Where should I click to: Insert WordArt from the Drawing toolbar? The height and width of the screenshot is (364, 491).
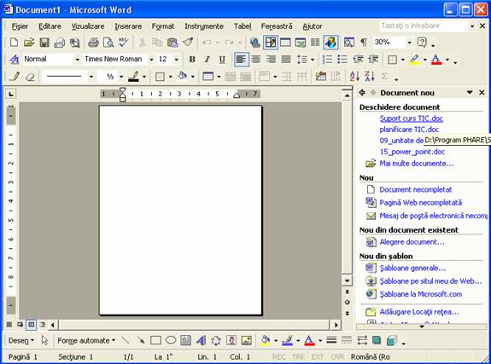pyautogui.click(x=201, y=340)
